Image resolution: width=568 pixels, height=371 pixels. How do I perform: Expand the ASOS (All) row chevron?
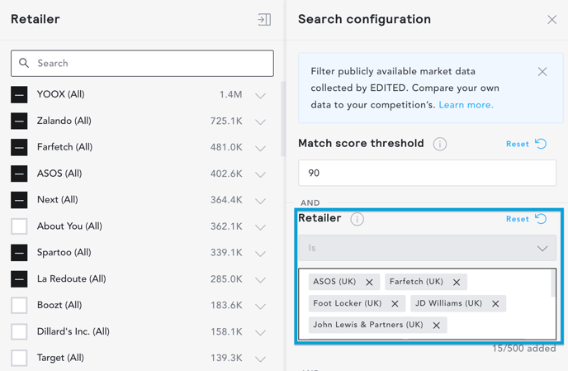(260, 174)
